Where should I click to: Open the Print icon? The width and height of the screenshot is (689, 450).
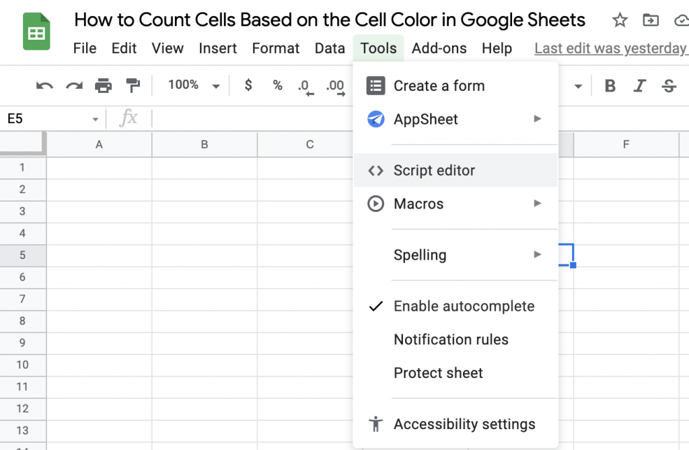click(102, 85)
